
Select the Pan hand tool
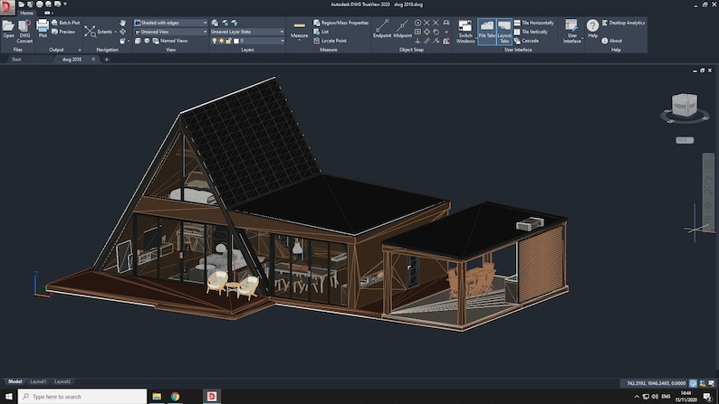[122, 23]
